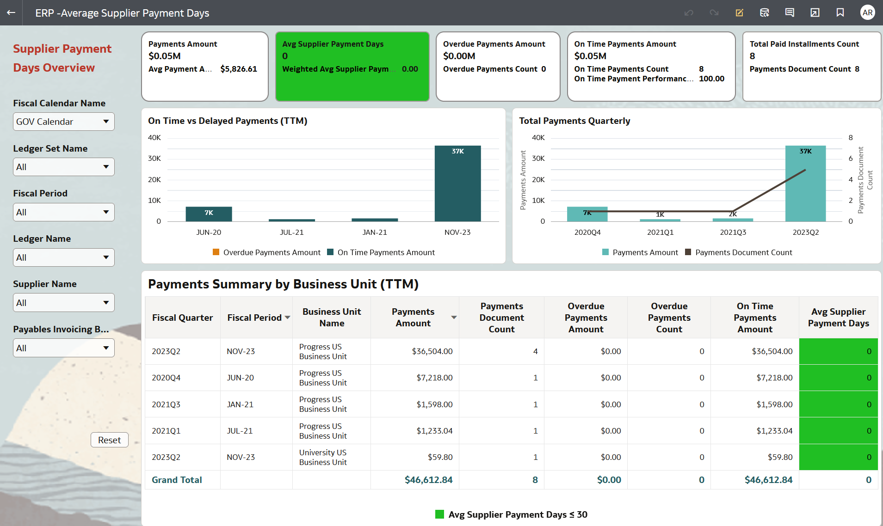The image size is (883, 526).
Task: Open the AR user avatar menu
Action: [867, 12]
